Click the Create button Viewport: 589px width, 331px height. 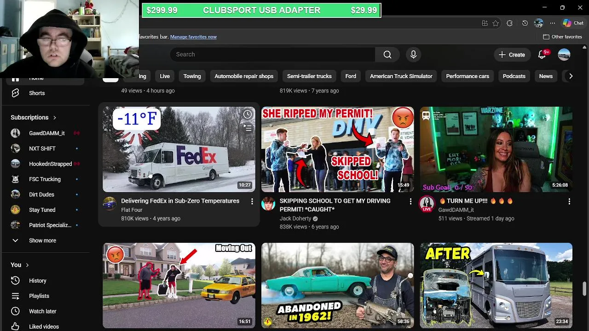tap(512, 54)
